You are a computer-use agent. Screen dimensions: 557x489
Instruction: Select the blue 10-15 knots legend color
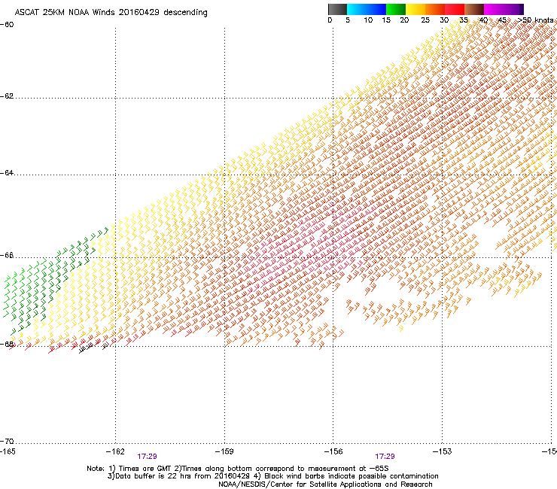point(376,9)
